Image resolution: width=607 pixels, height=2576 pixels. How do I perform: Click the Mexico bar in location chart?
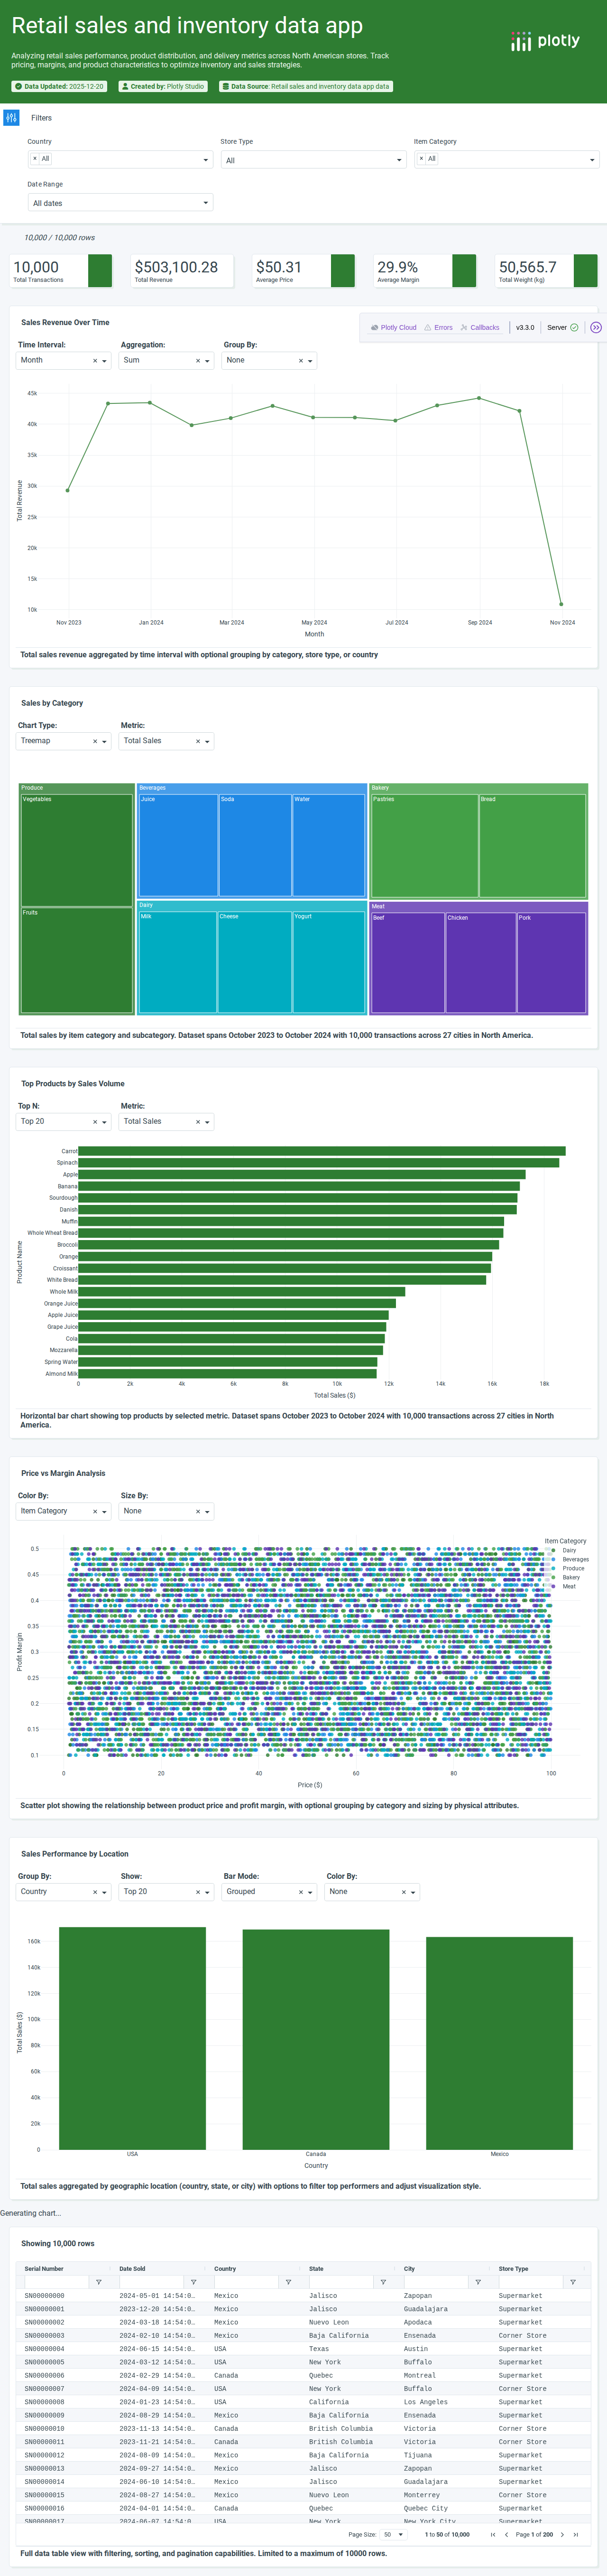(x=499, y=2043)
